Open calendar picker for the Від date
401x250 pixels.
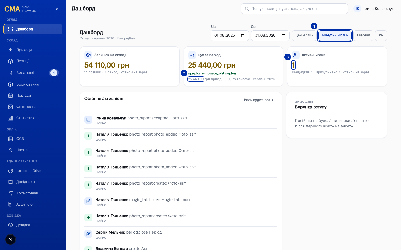point(243,36)
